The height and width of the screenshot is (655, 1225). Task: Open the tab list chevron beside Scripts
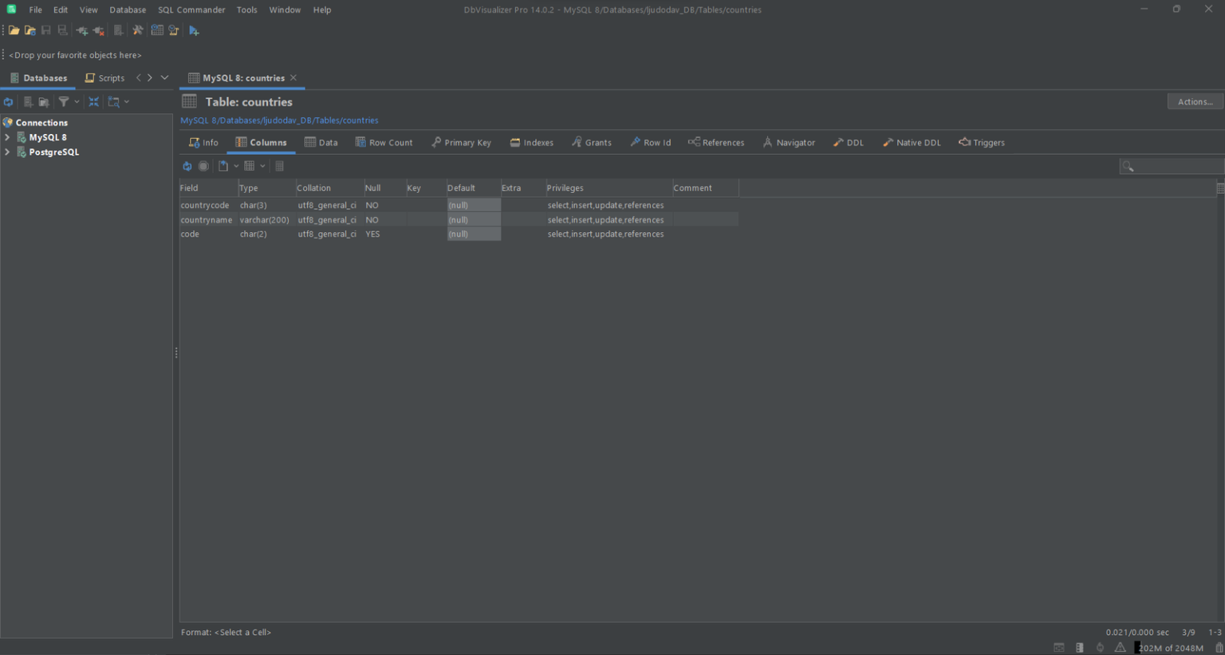pos(164,78)
